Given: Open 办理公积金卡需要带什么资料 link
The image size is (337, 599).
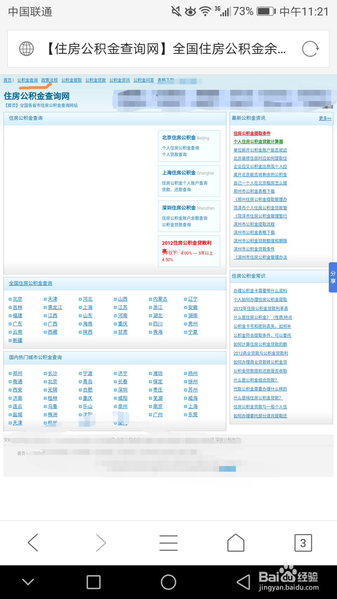Looking at the screenshot, I should tap(260, 290).
